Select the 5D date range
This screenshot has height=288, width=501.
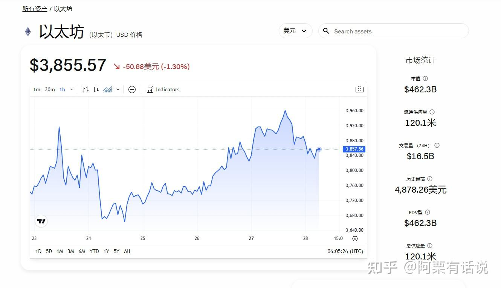[49, 251]
